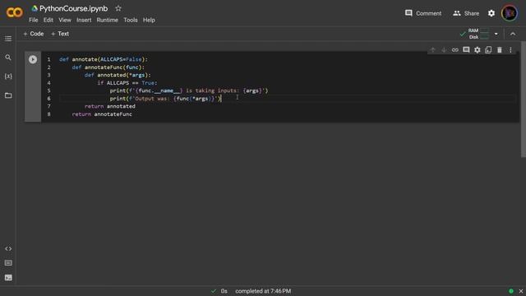526x296 pixels.
Task: Click 'return annotateFunc' on line 8
Action: click(102, 114)
